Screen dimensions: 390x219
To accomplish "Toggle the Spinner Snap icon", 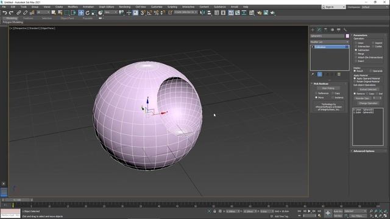I will tap(163, 13).
